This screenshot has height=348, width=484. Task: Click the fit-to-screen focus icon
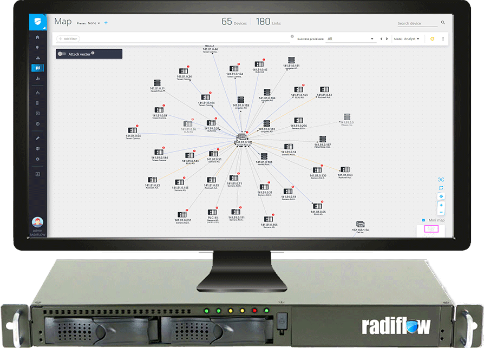(x=441, y=179)
